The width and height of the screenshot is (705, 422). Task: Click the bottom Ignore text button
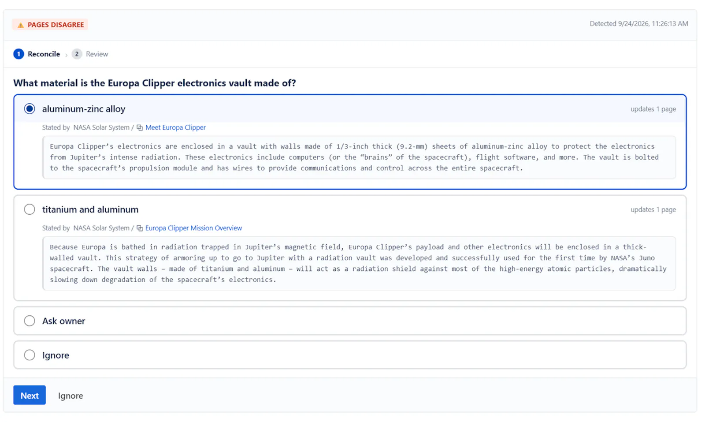70,396
